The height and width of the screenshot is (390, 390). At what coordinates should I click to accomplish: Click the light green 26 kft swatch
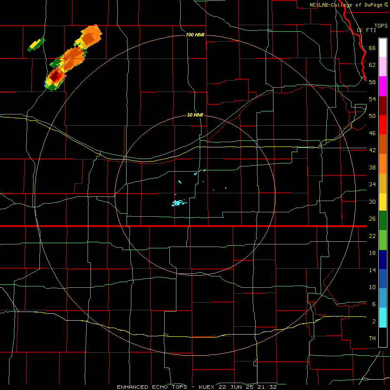(x=383, y=240)
